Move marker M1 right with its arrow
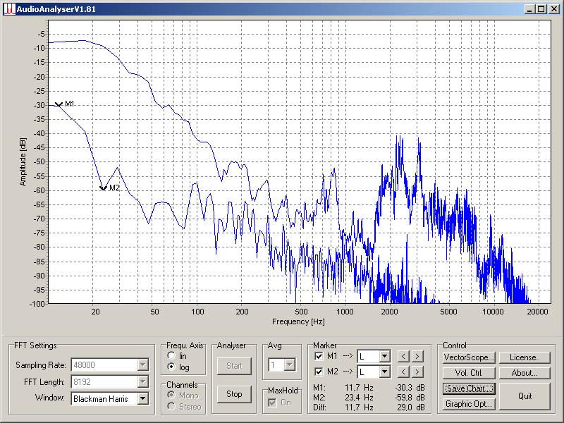This screenshot has width=564, height=423. pyautogui.click(x=417, y=356)
